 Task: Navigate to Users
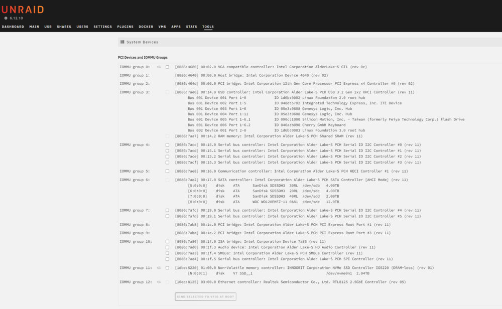[x=82, y=27]
